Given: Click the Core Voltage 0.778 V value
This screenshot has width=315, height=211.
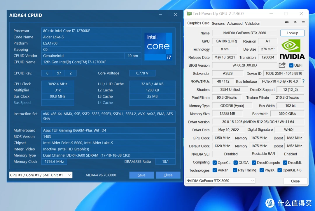Looking at the screenshot, I should 142,73.
